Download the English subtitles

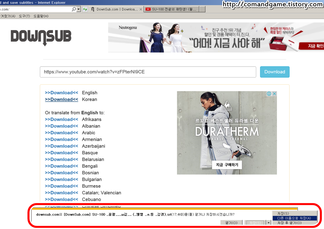pos(62,93)
